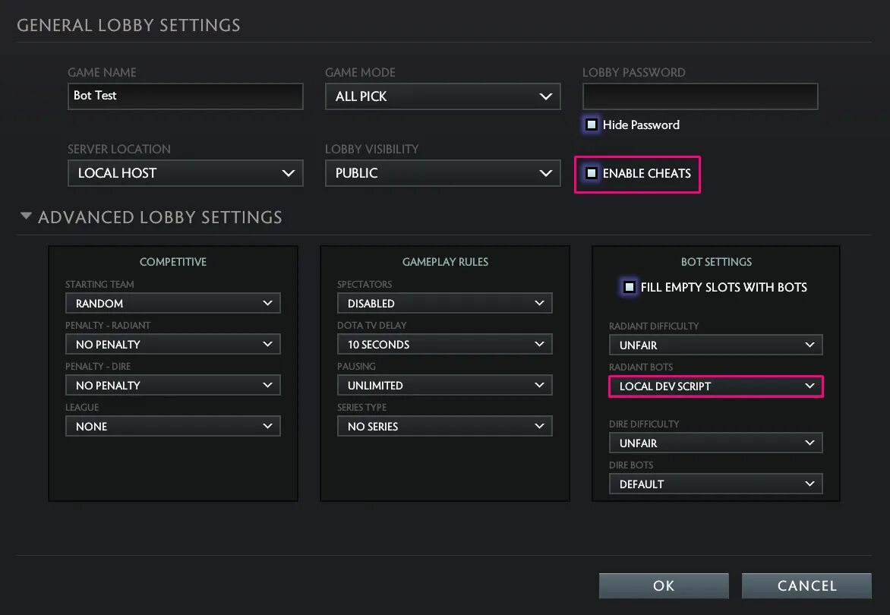Open the Game Mode dropdown
Image resolution: width=890 pixels, height=615 pixels.
click(443, 96)
